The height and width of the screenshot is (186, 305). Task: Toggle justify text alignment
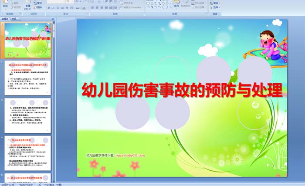tap(106, 7)
